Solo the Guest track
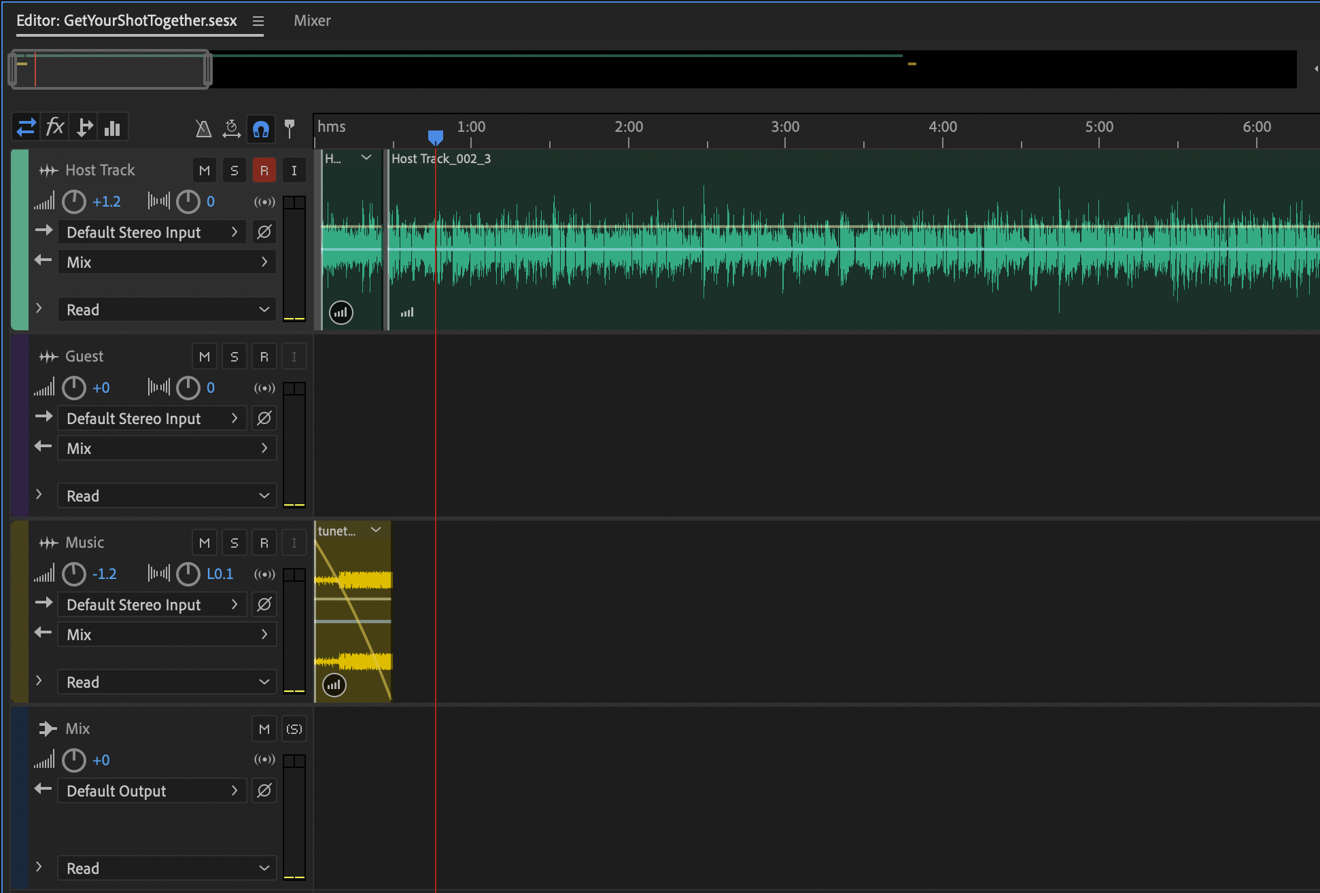The image size is (1320, 893). 235,357
